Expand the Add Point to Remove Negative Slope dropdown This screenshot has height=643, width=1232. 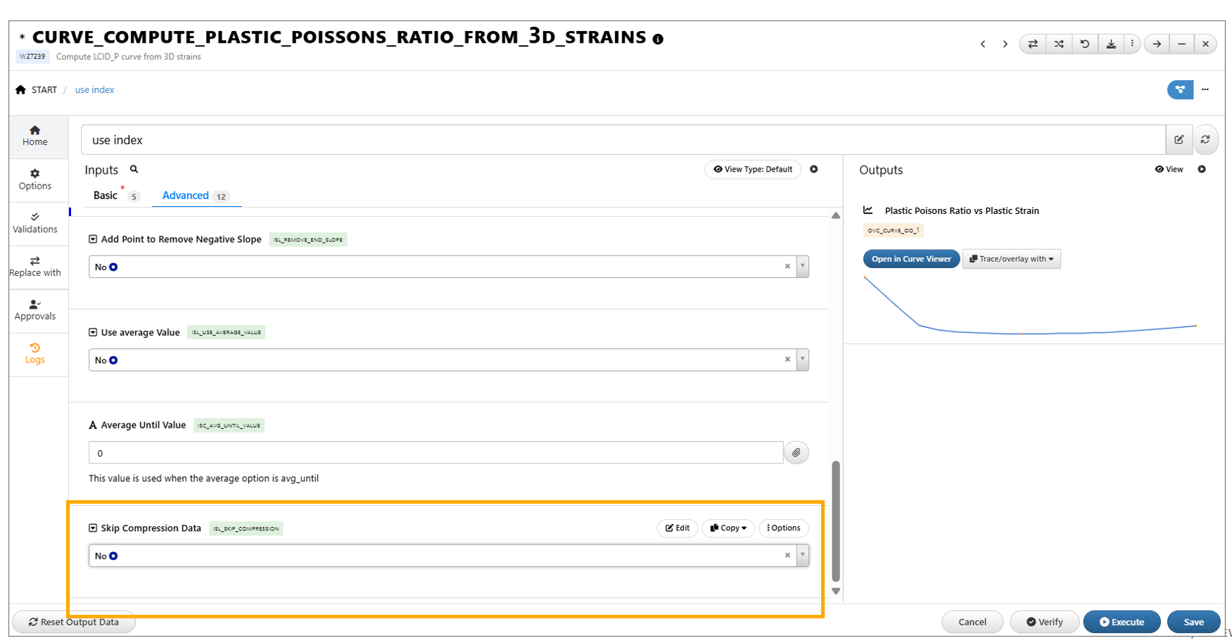click(802, 267)
